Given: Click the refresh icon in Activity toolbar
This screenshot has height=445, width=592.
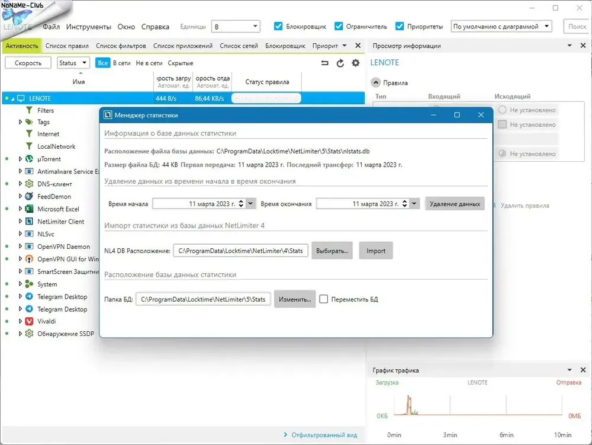Looking at the screenshot, I should point(340,63).
